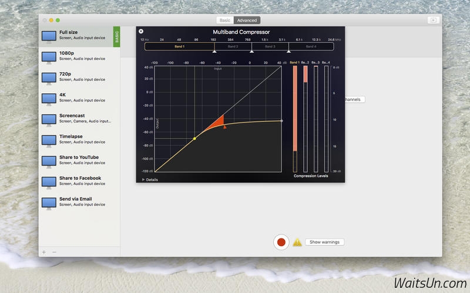This screenshot has height=293, width=470.
Task: Click the yellow warning triangle icon
Action: pyautogui.click(x=297, y=242)
